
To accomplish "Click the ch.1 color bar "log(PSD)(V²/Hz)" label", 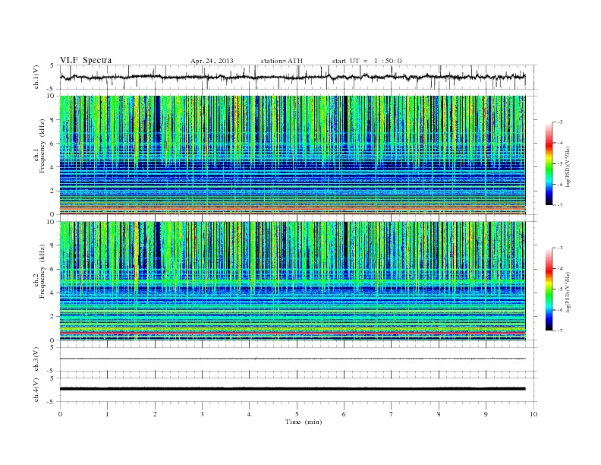I will point(568,167).
